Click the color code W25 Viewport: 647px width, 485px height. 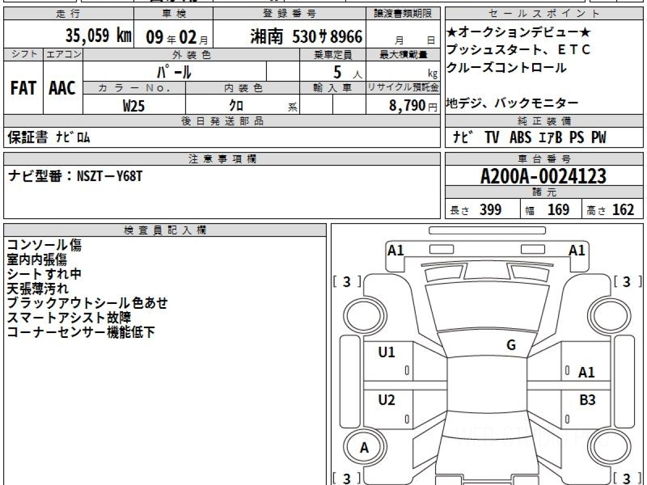[x=134, y=105]
